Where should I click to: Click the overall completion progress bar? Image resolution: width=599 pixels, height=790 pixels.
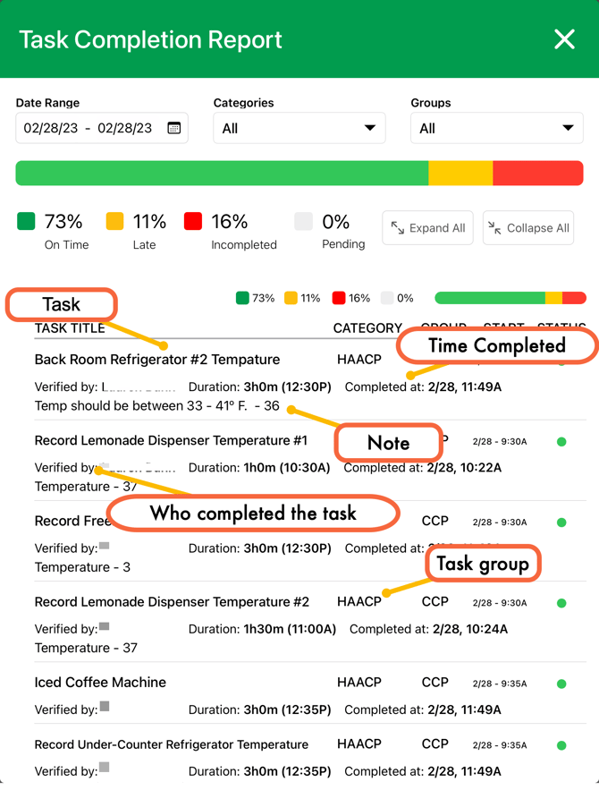pyautogui.click(x=299, y=173)
